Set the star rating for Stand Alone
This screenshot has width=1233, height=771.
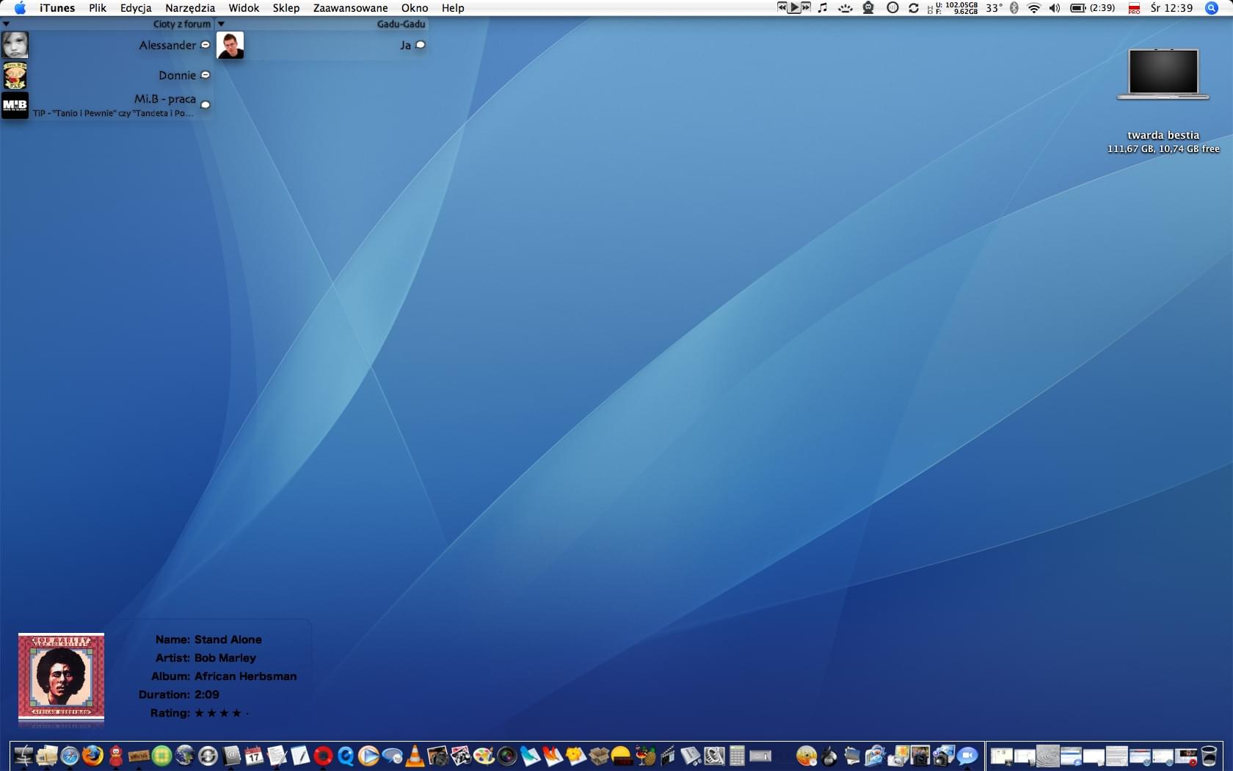[221, 713]
